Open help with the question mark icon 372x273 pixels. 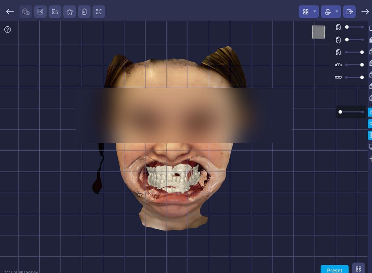tap(8, 29)
